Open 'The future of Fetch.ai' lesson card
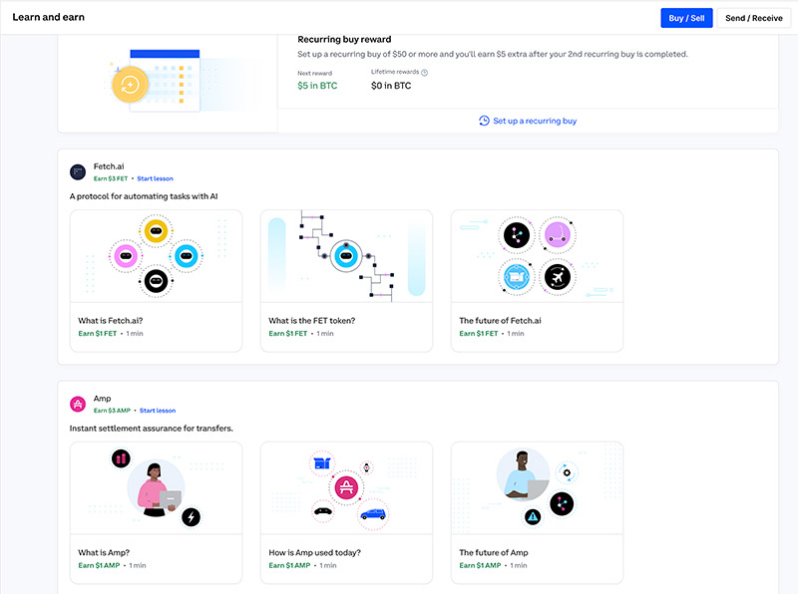 [x=536, y=279]
